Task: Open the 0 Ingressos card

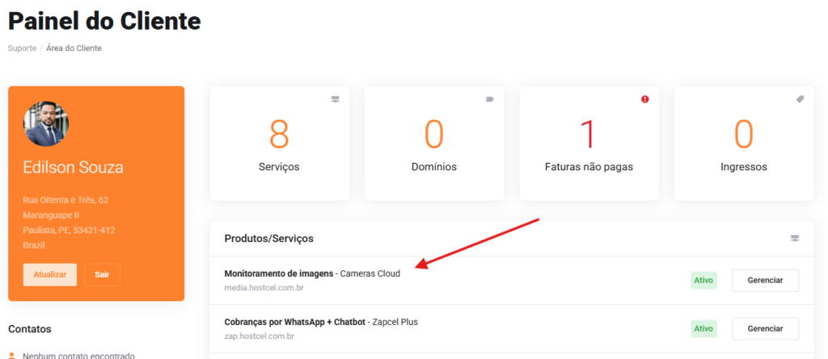Action: [x=744, y=144]
